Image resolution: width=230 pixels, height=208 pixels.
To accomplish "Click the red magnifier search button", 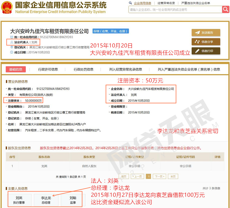I will [226, 9].
